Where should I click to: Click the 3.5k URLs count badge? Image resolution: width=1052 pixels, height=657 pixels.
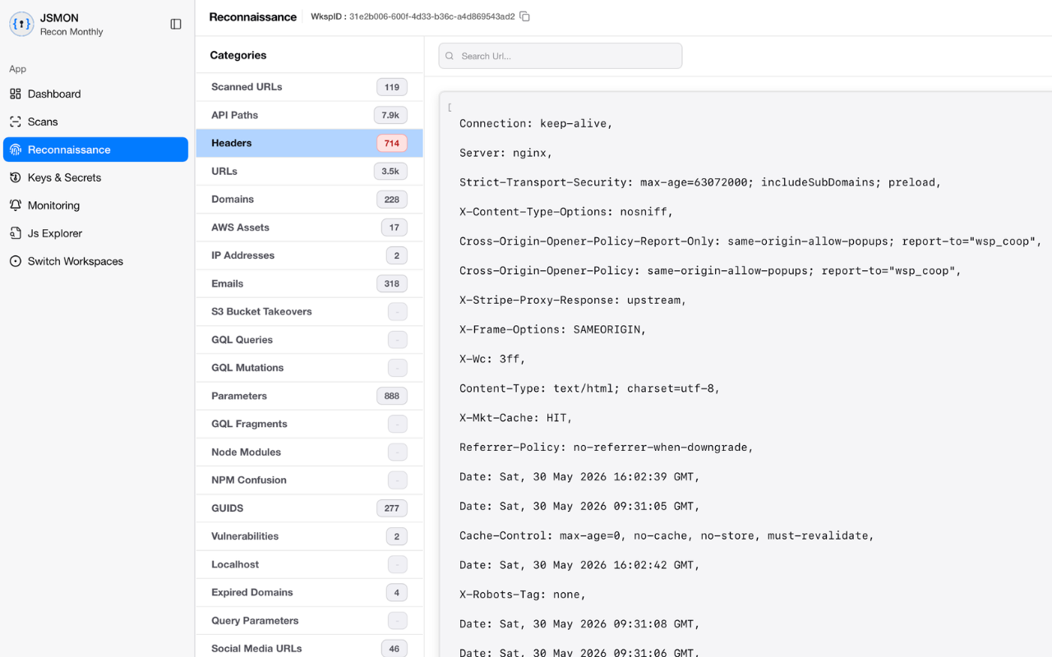(390, 171)
